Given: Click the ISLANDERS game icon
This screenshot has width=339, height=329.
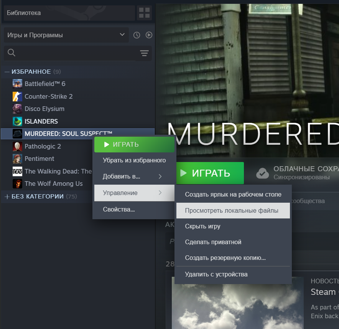Looking at the screenshot, I should click(17, 121).
